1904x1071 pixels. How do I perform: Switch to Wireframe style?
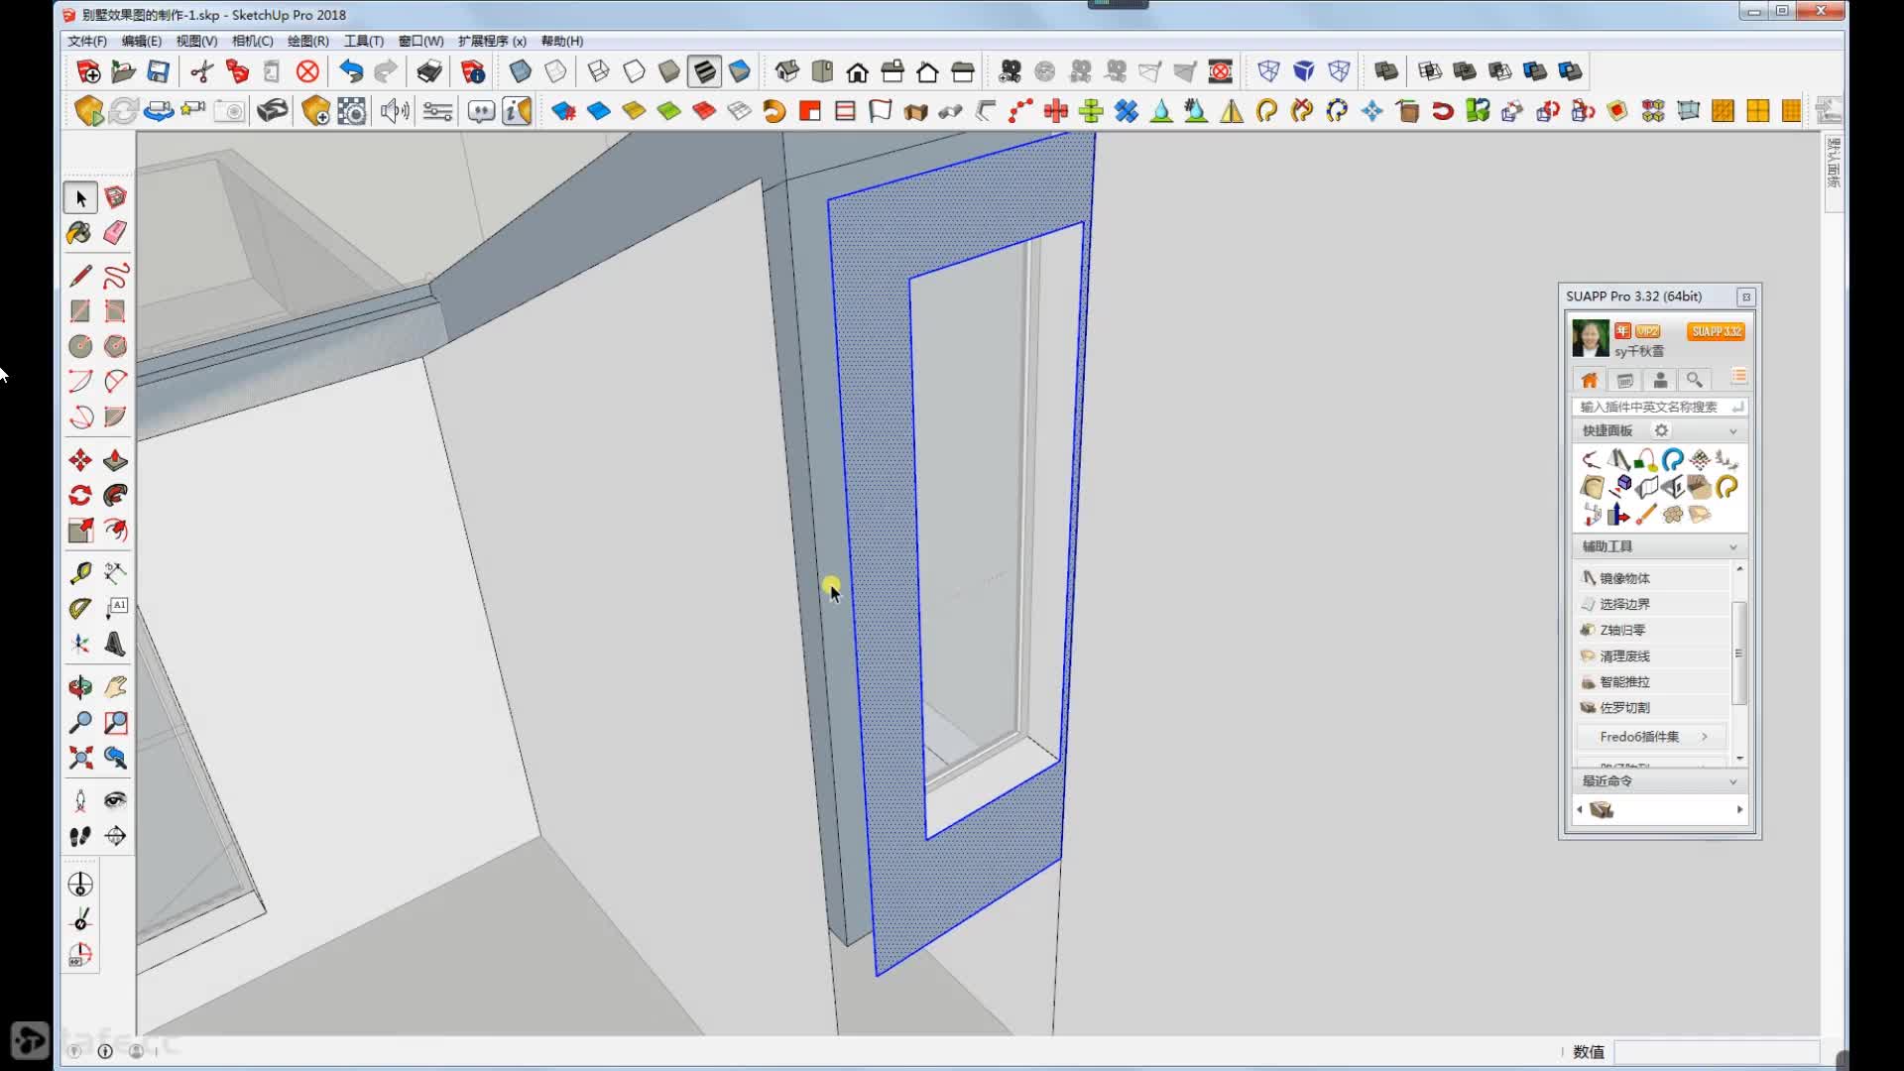599,71
